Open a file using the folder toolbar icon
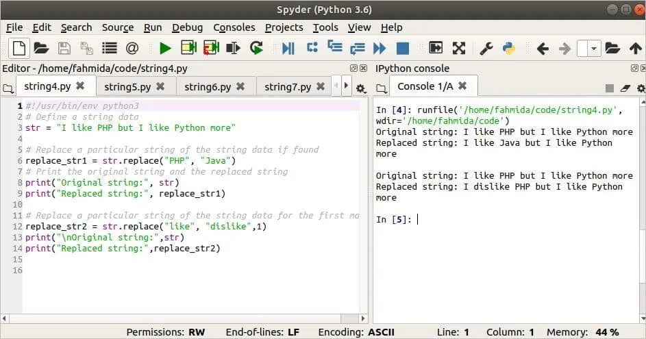This screenshot has width=646, height=339. coord(41,48)
